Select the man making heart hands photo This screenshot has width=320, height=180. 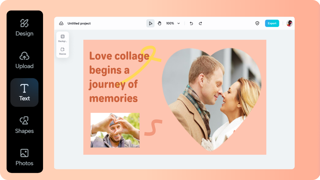coord(114,130)
